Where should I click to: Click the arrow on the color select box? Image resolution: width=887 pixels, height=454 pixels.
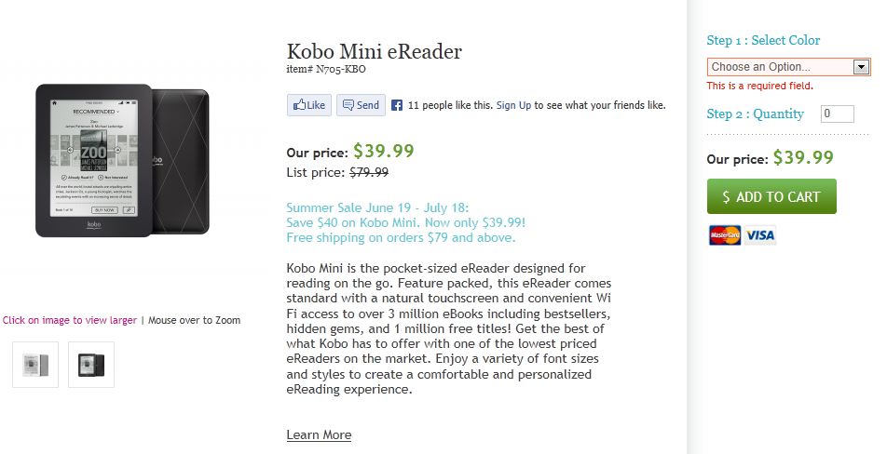[x=861, y=67]
